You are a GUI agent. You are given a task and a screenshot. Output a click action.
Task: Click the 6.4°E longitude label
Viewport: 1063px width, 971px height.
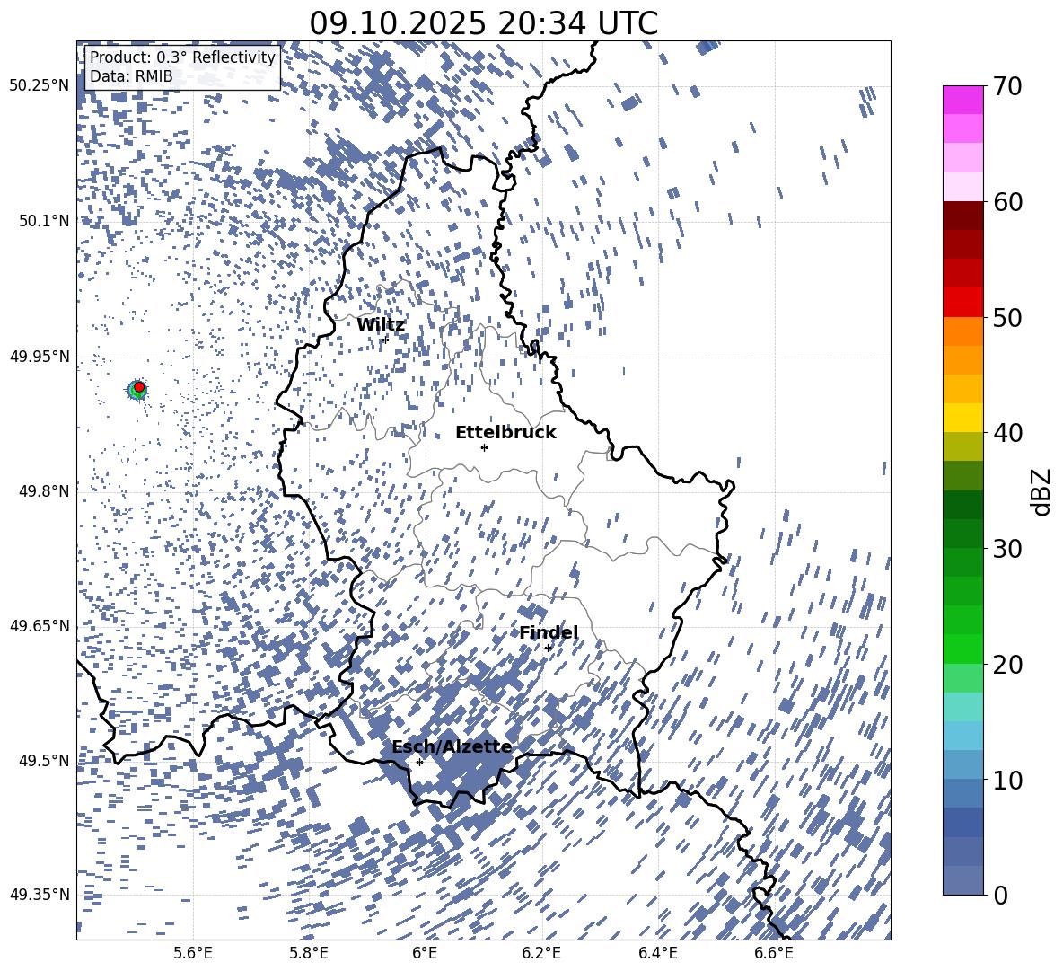pyautogui.click(x=657, y=953)
